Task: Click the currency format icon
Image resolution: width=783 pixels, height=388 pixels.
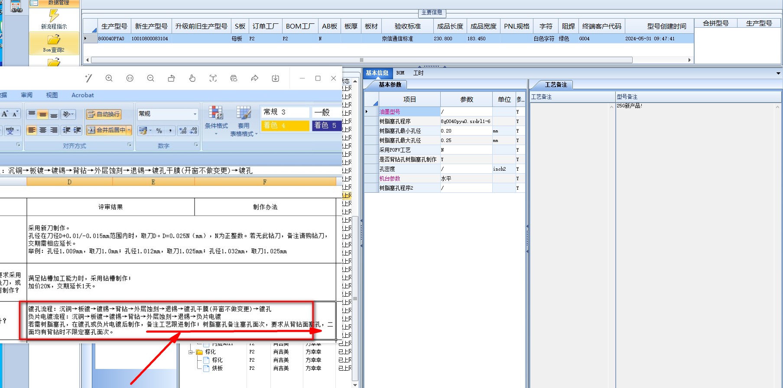Action: tap(143, 130)
